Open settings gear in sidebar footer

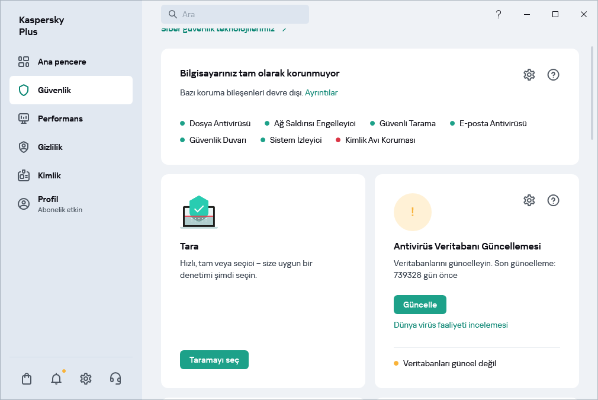[x=86, y=379]
